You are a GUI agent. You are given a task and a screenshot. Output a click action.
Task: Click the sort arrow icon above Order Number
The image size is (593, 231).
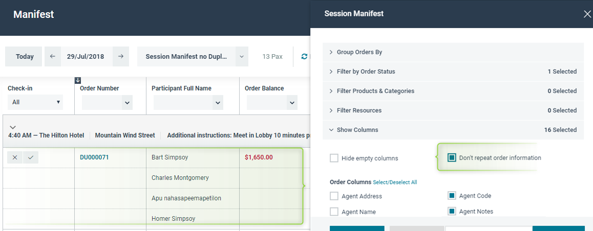click(77, 80)
